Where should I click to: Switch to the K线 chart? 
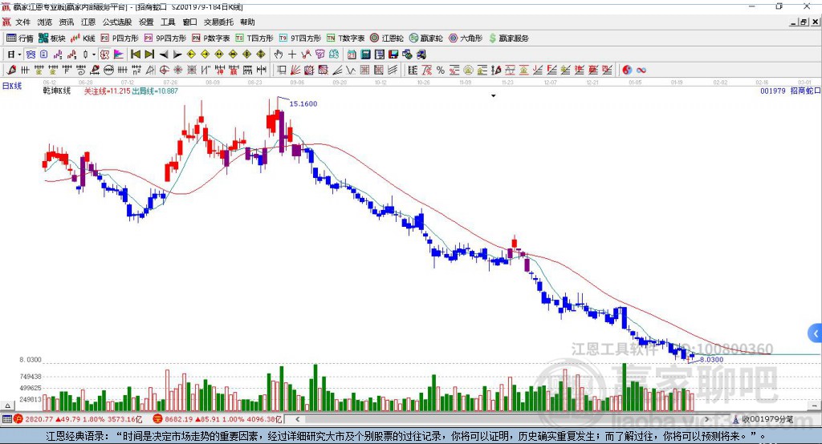tap(83, 38)
